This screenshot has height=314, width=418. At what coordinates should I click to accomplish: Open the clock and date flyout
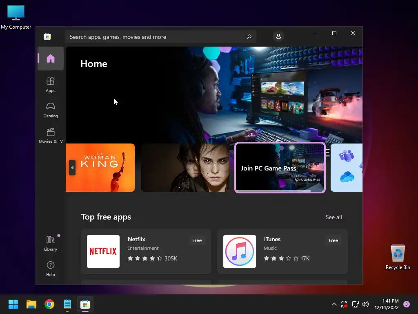coord(387,304)
